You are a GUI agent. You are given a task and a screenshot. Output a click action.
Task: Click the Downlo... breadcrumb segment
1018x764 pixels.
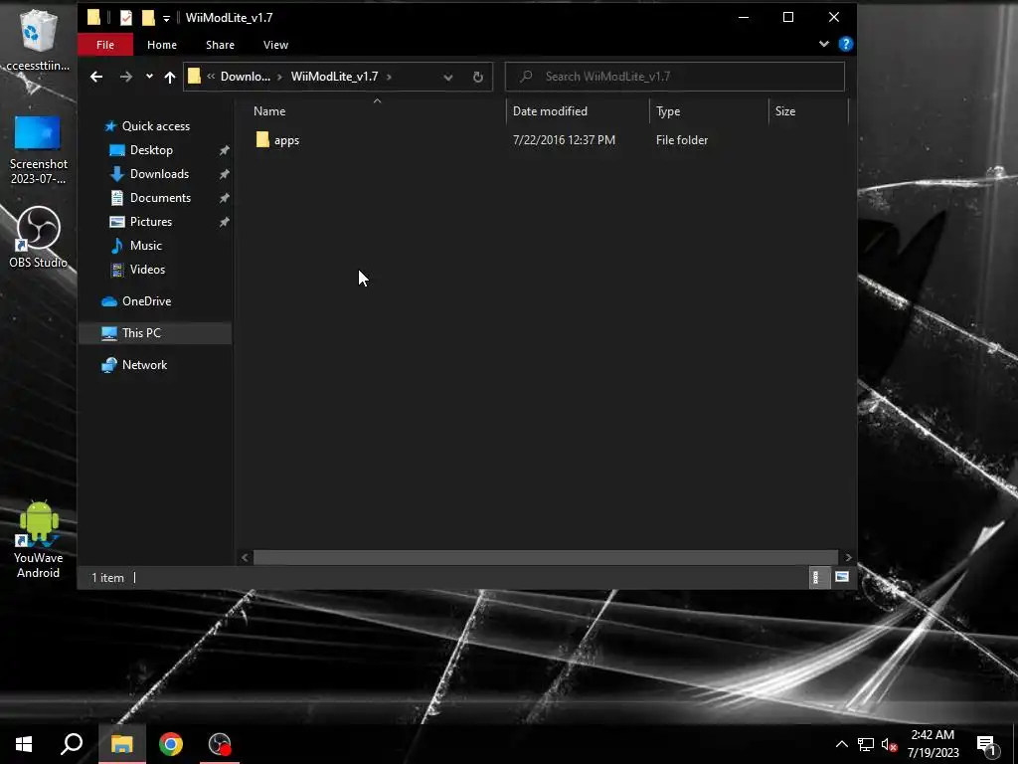coord(245,77)
